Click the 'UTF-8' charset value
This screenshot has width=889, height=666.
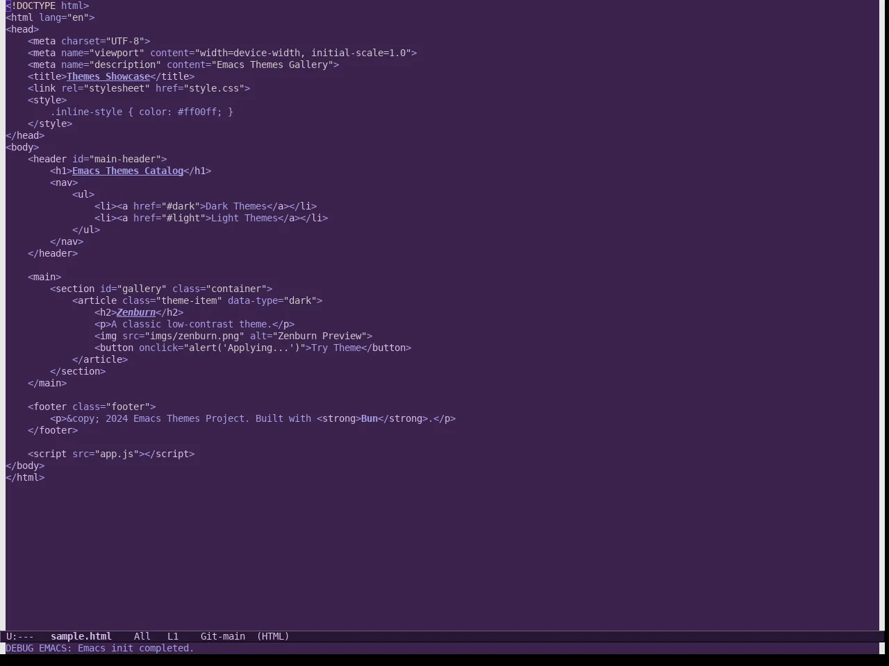[x=125, y=41]
